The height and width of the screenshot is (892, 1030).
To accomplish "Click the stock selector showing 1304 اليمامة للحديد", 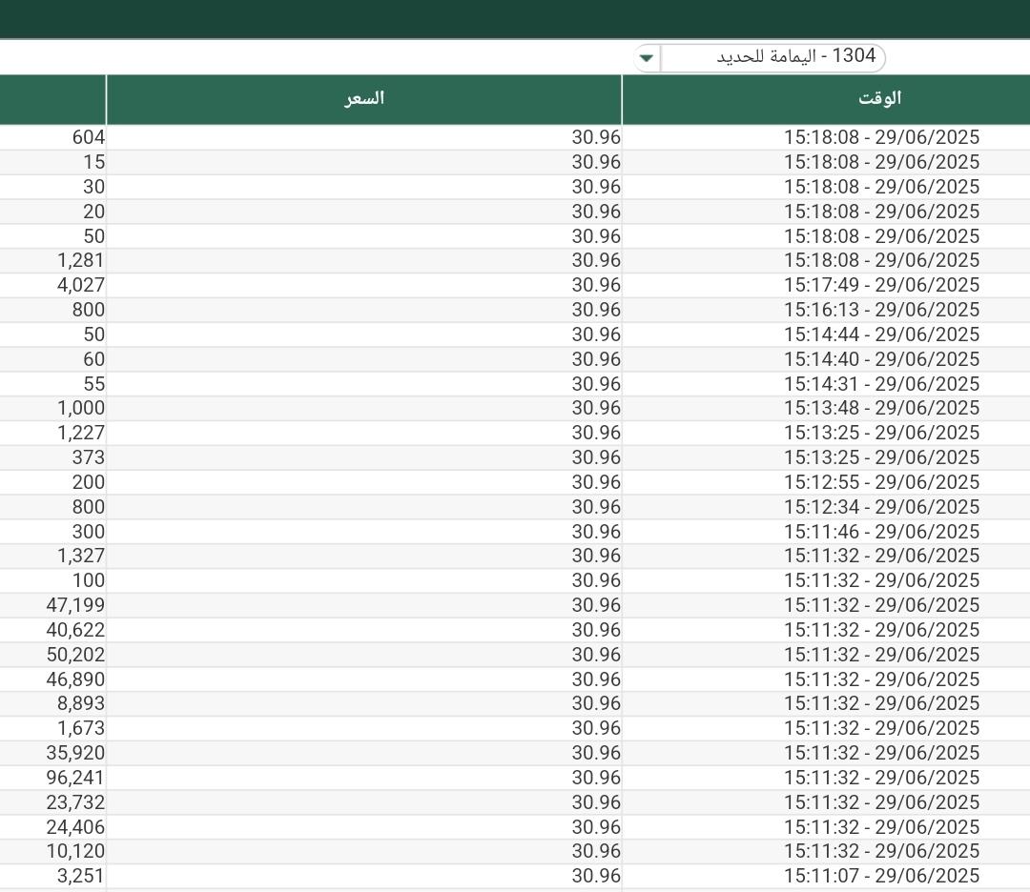I will [x=760, y=58].
